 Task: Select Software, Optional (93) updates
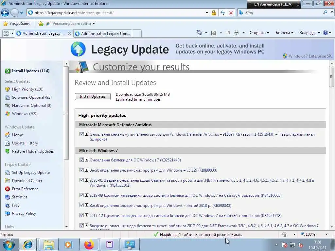(32, 97)
